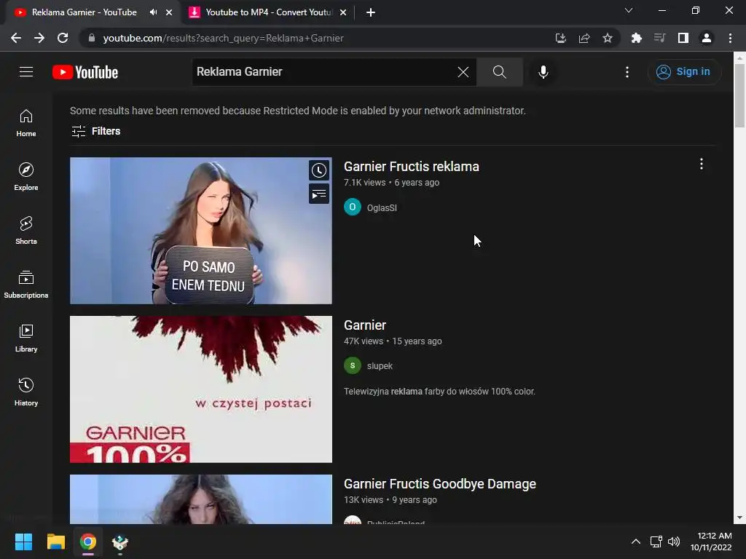Open Shorts in sidebar
The image size is (746, 559).
pos(26,231)
